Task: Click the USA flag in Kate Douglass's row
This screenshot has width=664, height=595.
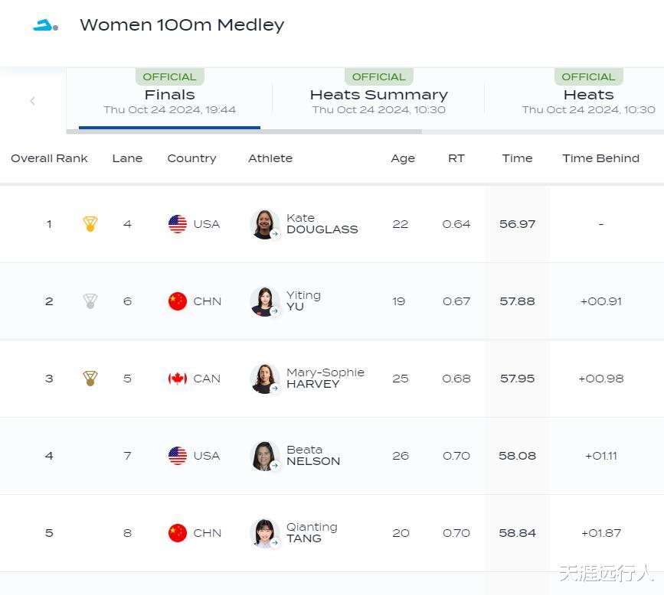Action: [178, 224]
